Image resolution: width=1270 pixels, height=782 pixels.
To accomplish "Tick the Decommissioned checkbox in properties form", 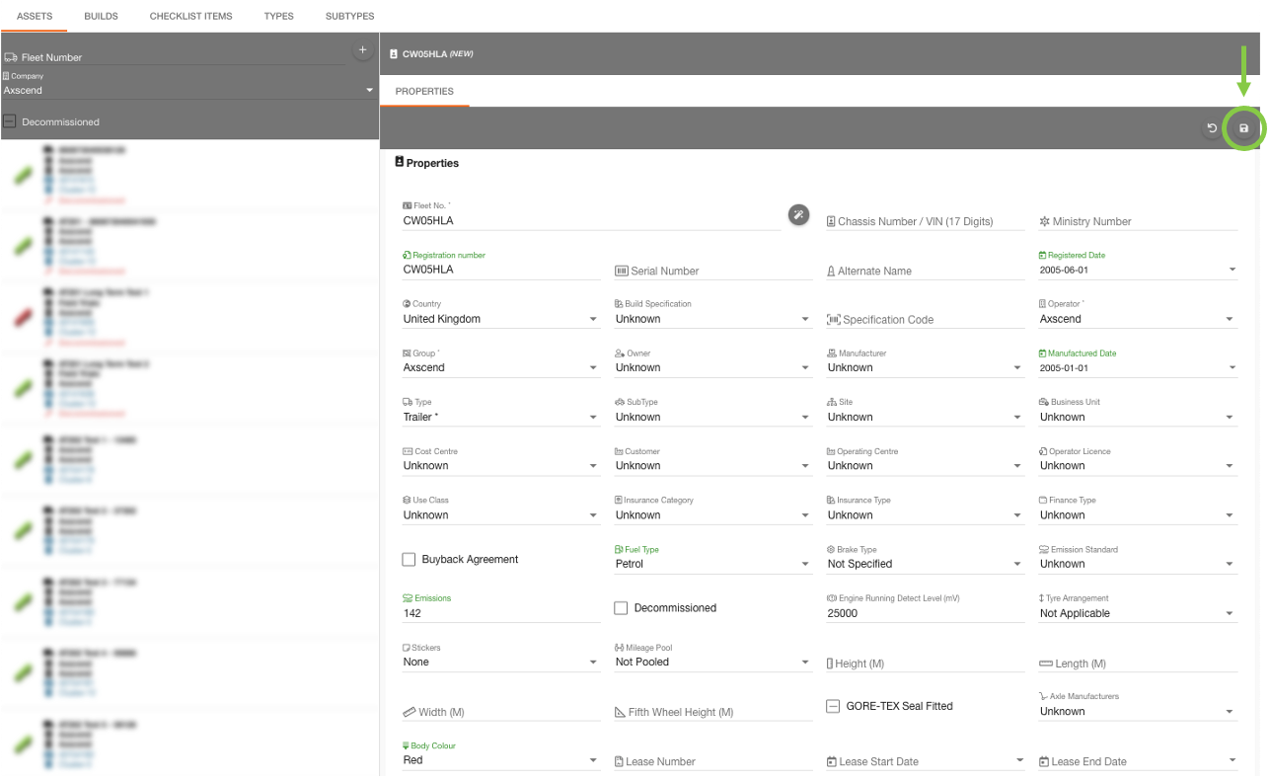I will (x=621, y=608).
